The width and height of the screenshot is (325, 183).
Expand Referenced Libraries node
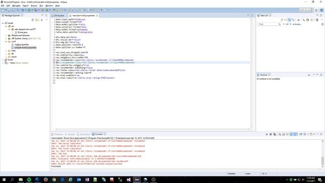pyautogui.click(x=6, y=36)
